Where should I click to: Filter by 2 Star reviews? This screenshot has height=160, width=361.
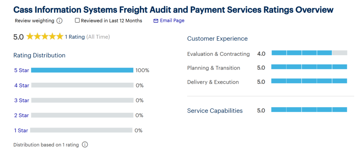pos(22,115)
